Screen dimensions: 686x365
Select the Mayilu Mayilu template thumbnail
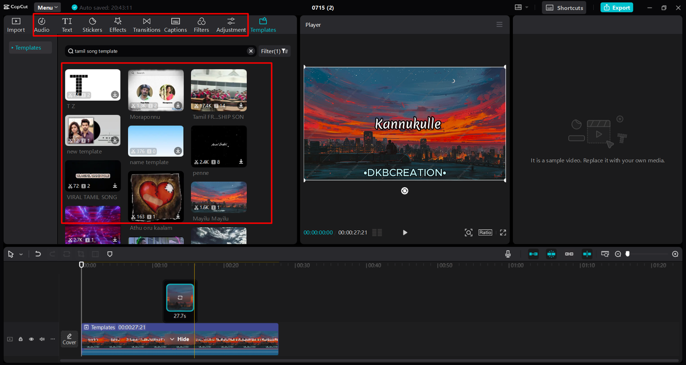(219, 197)
